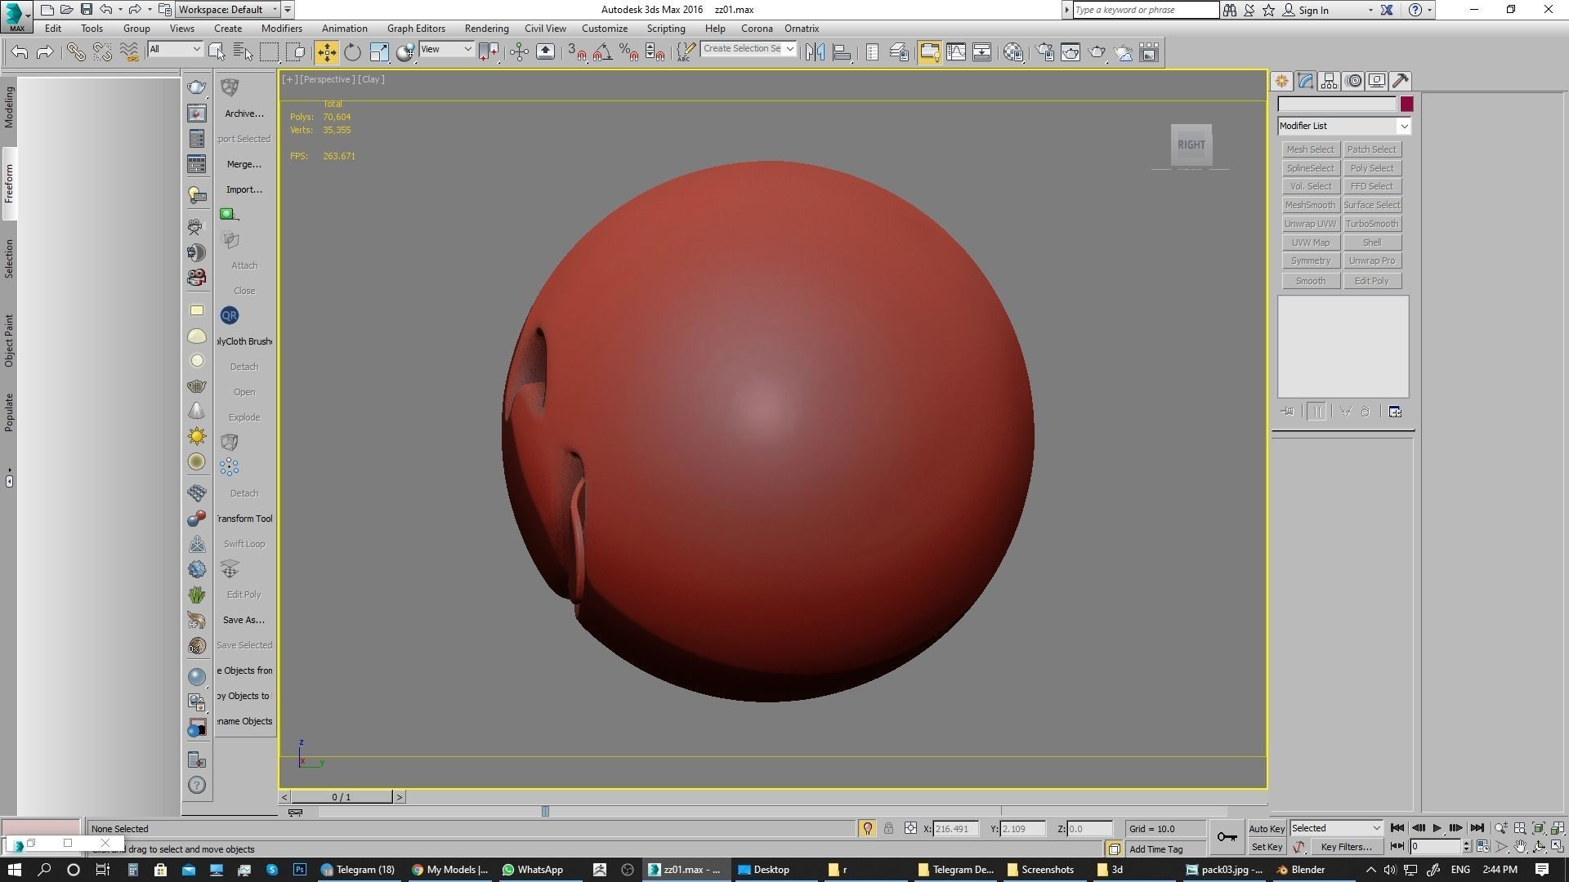
Task: Activate the Select Object arrow tool
Action: click(217, 52)
